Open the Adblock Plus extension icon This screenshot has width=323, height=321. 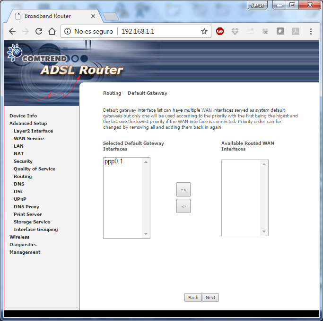pyautogui.click(x=220, y=31)
